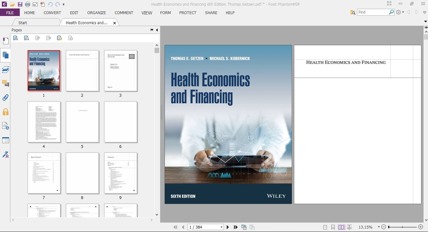Open the advanced folder search icon
Image resolution: width=428 pixels, height=232 pixels.
tap(353, 12)
